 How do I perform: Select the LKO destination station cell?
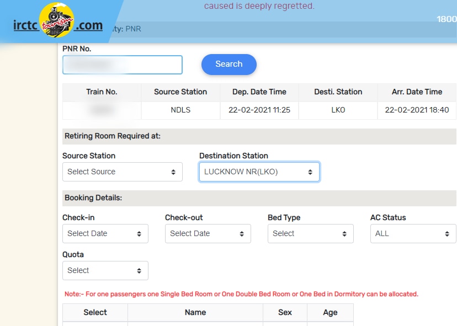pos(338,110)
